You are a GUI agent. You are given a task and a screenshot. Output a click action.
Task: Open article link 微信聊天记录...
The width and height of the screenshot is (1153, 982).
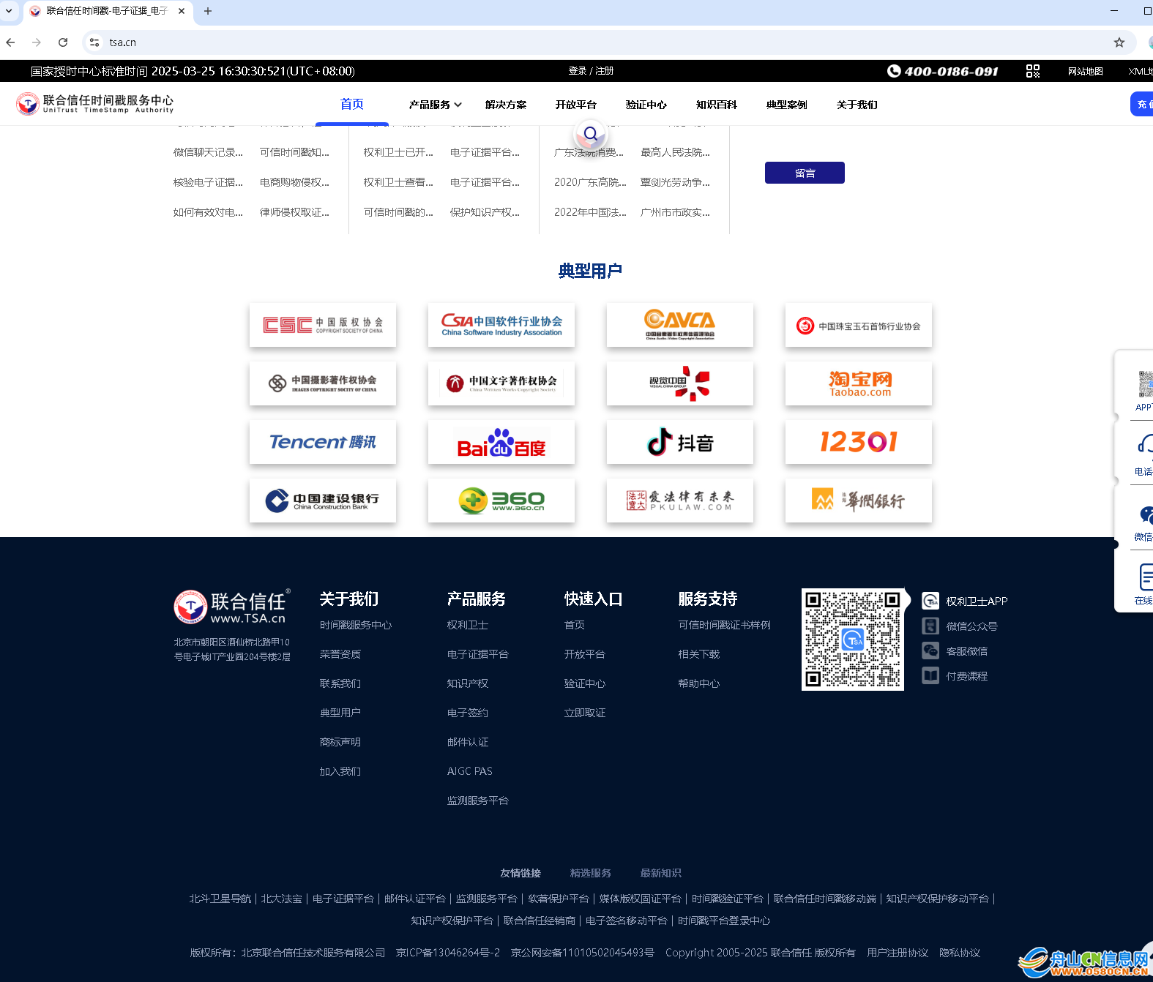point(208,152)
